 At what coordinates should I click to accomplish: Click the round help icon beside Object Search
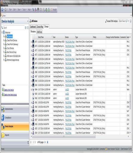pos(131,21)
